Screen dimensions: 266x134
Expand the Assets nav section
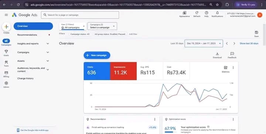[48, 61]
